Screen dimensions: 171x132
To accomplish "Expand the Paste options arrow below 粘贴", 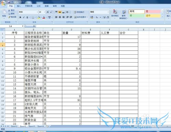I will click(x=4, y=18).
